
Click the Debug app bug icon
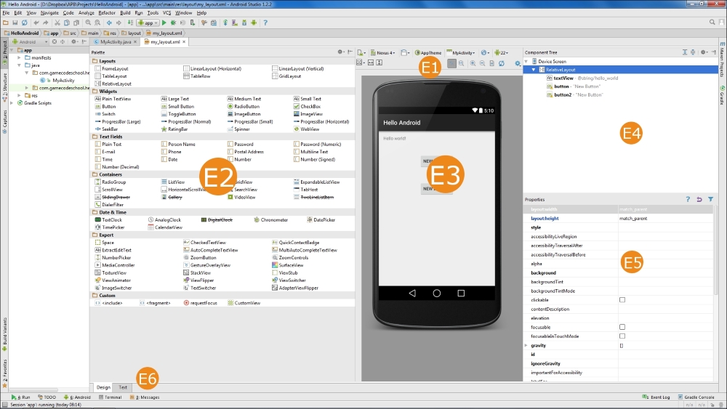[173, 23]
